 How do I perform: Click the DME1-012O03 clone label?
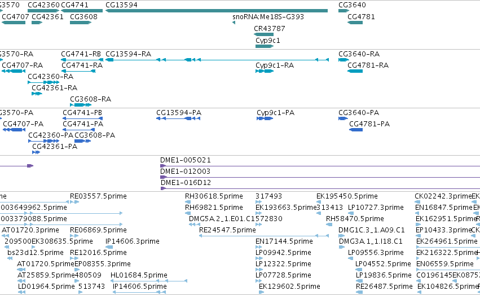coord(185,171)
